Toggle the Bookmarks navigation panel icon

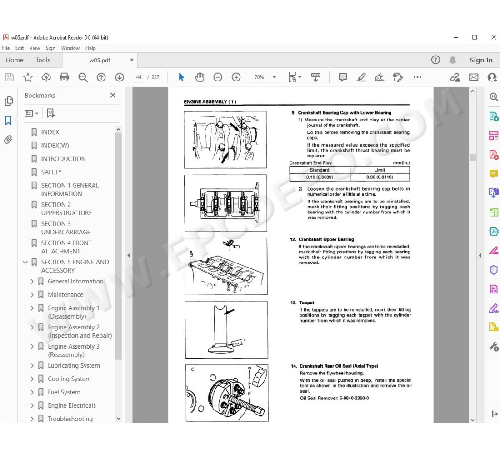[8, 121]
